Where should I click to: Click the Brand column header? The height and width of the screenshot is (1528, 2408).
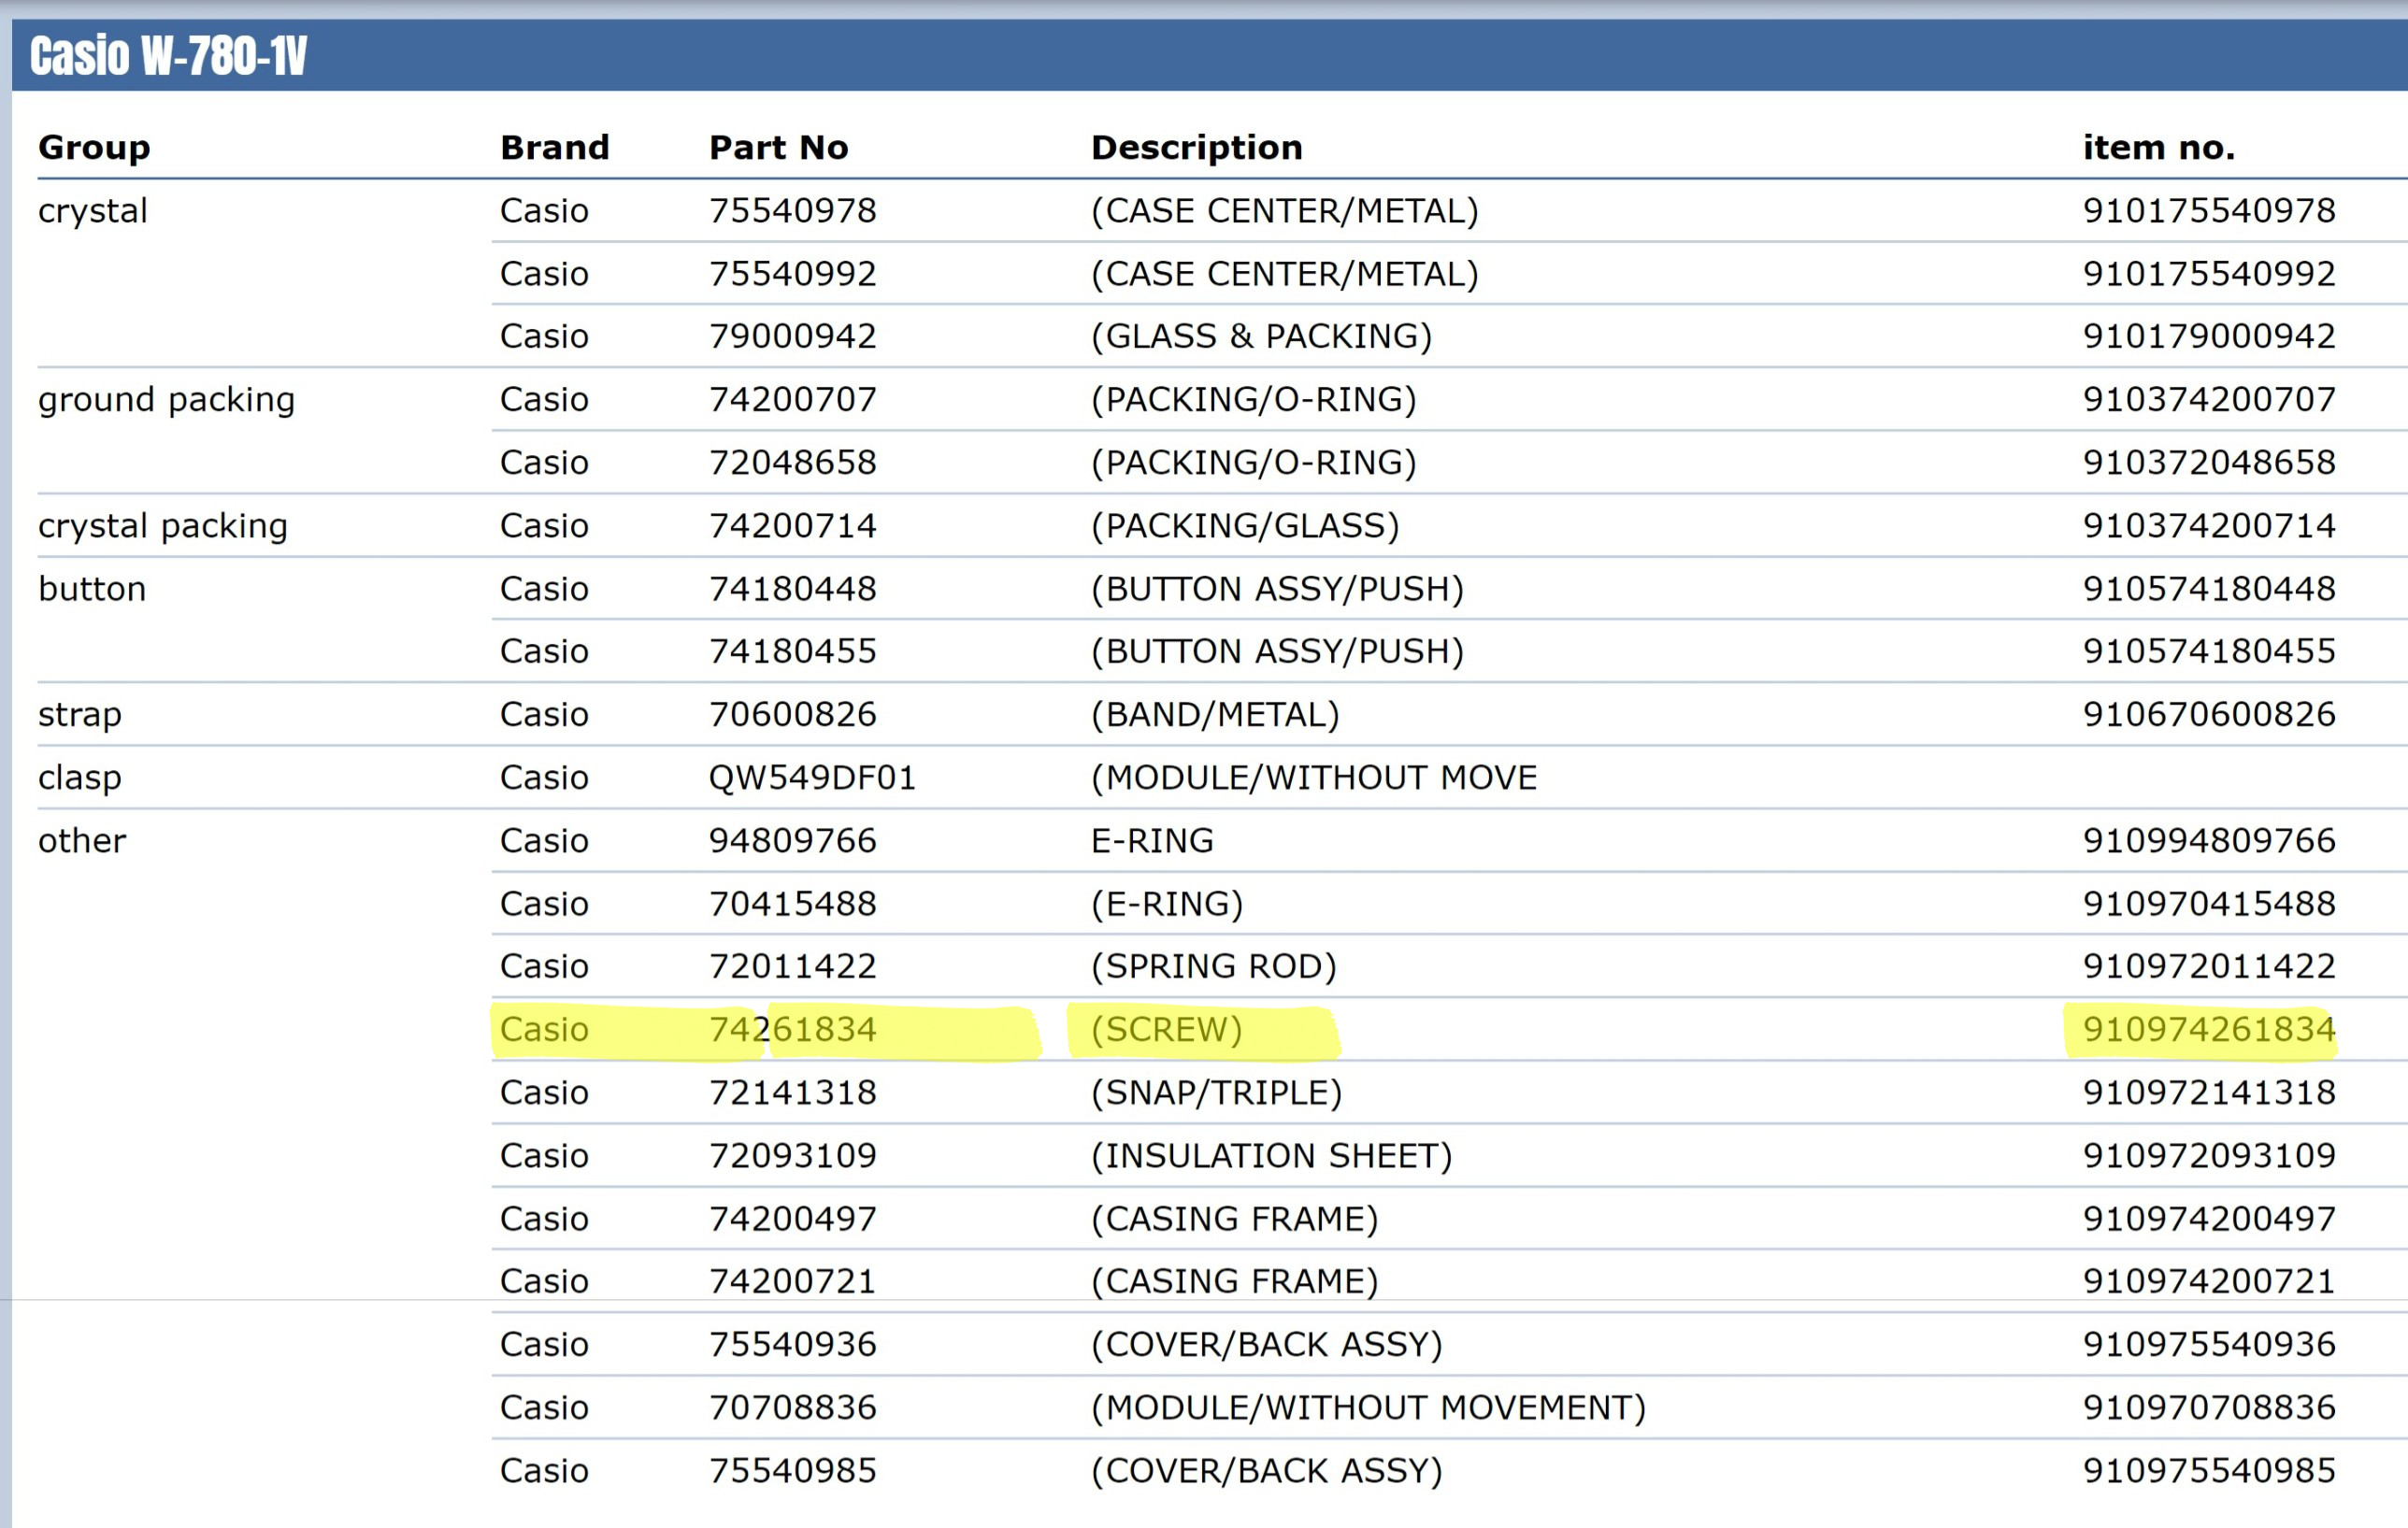coord(555,148)
